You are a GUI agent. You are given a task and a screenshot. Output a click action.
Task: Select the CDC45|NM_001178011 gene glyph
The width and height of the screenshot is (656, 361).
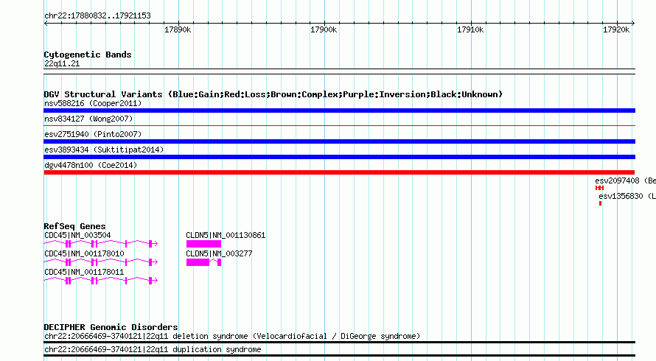(101, 280)
